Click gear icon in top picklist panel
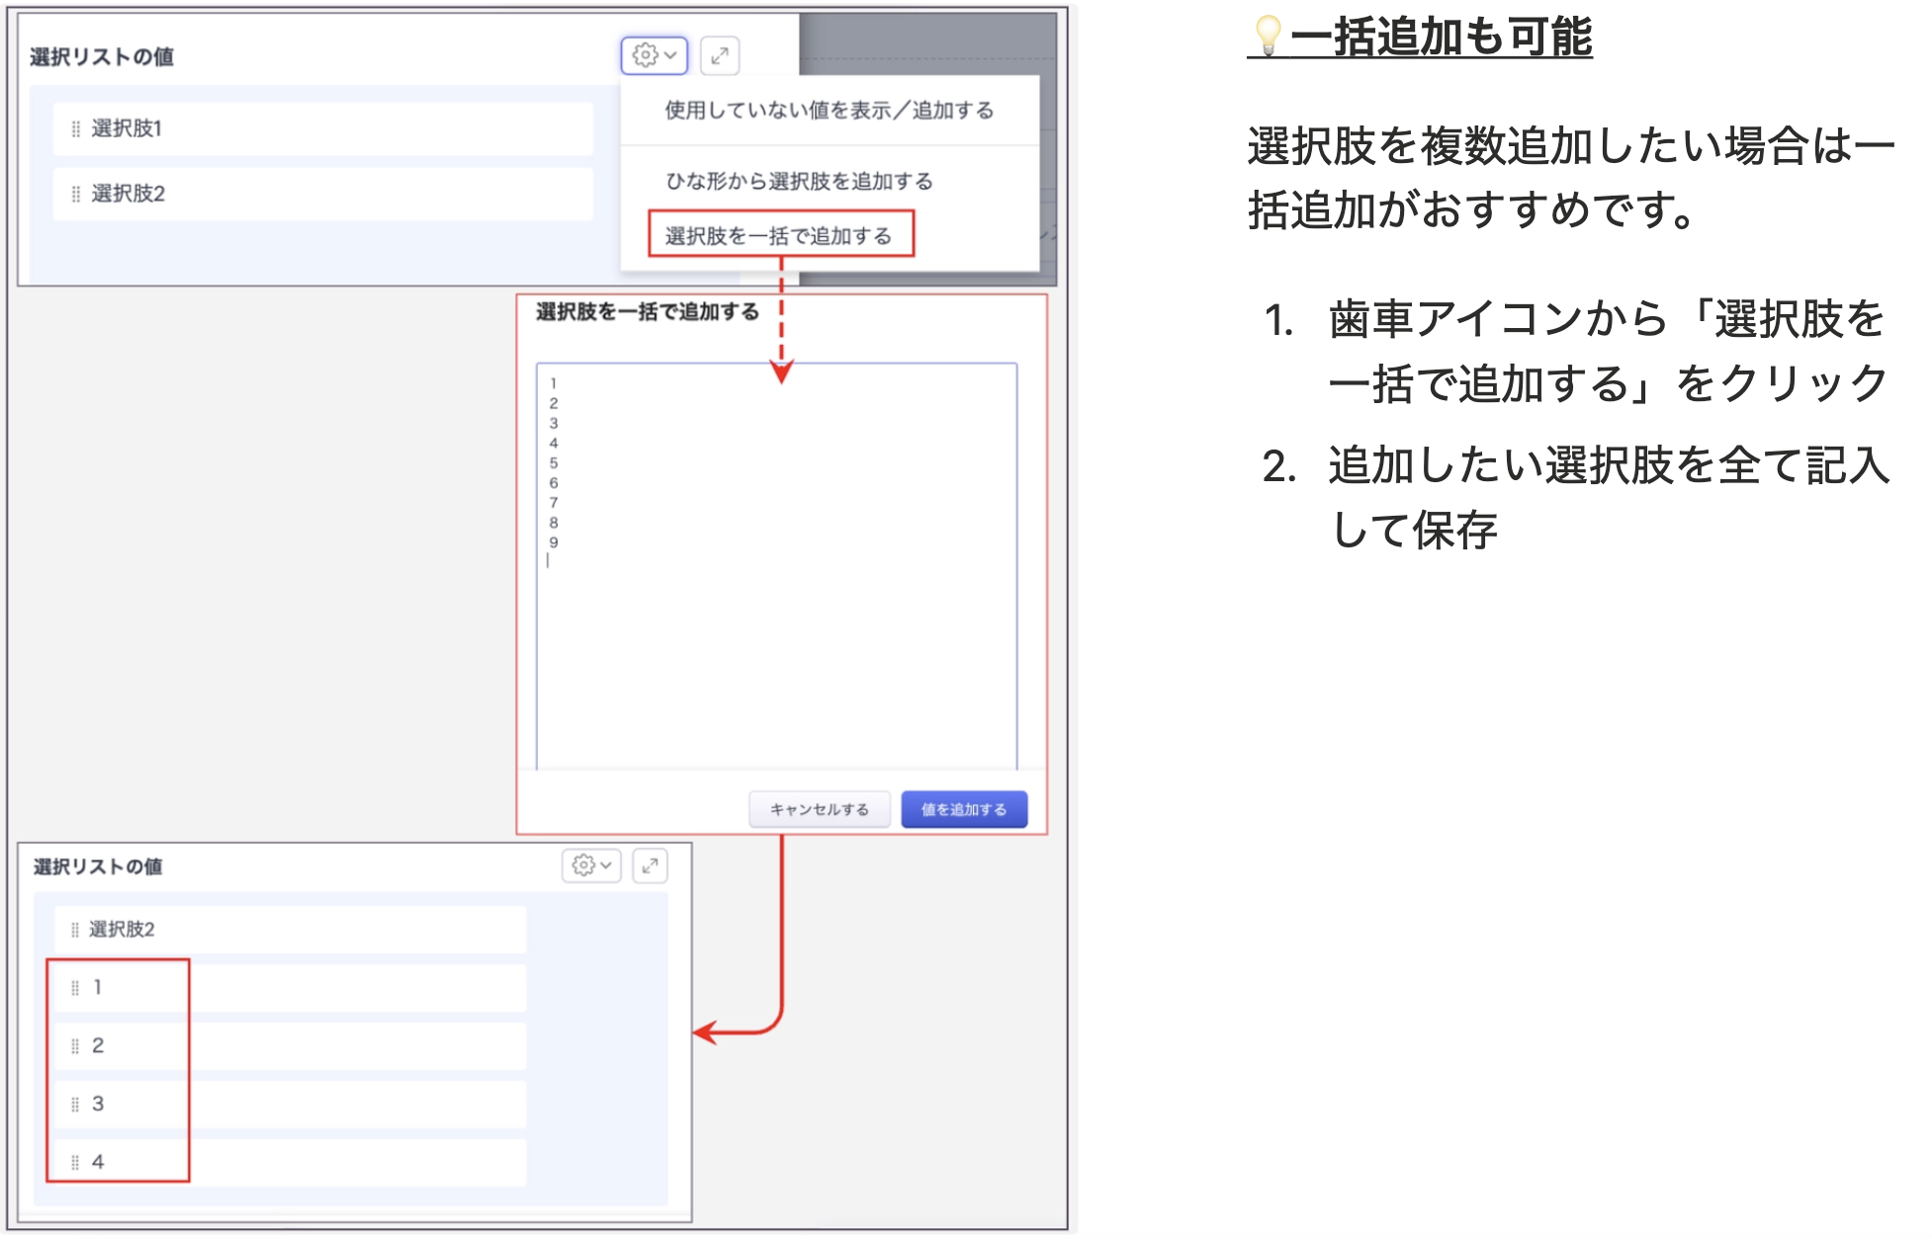 (645, 55)
